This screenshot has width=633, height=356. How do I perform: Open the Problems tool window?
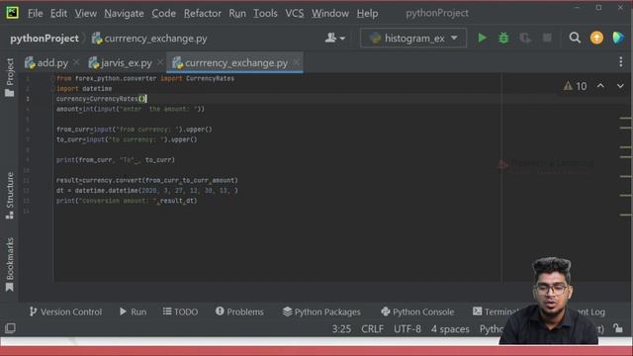[x=239, y=311]
